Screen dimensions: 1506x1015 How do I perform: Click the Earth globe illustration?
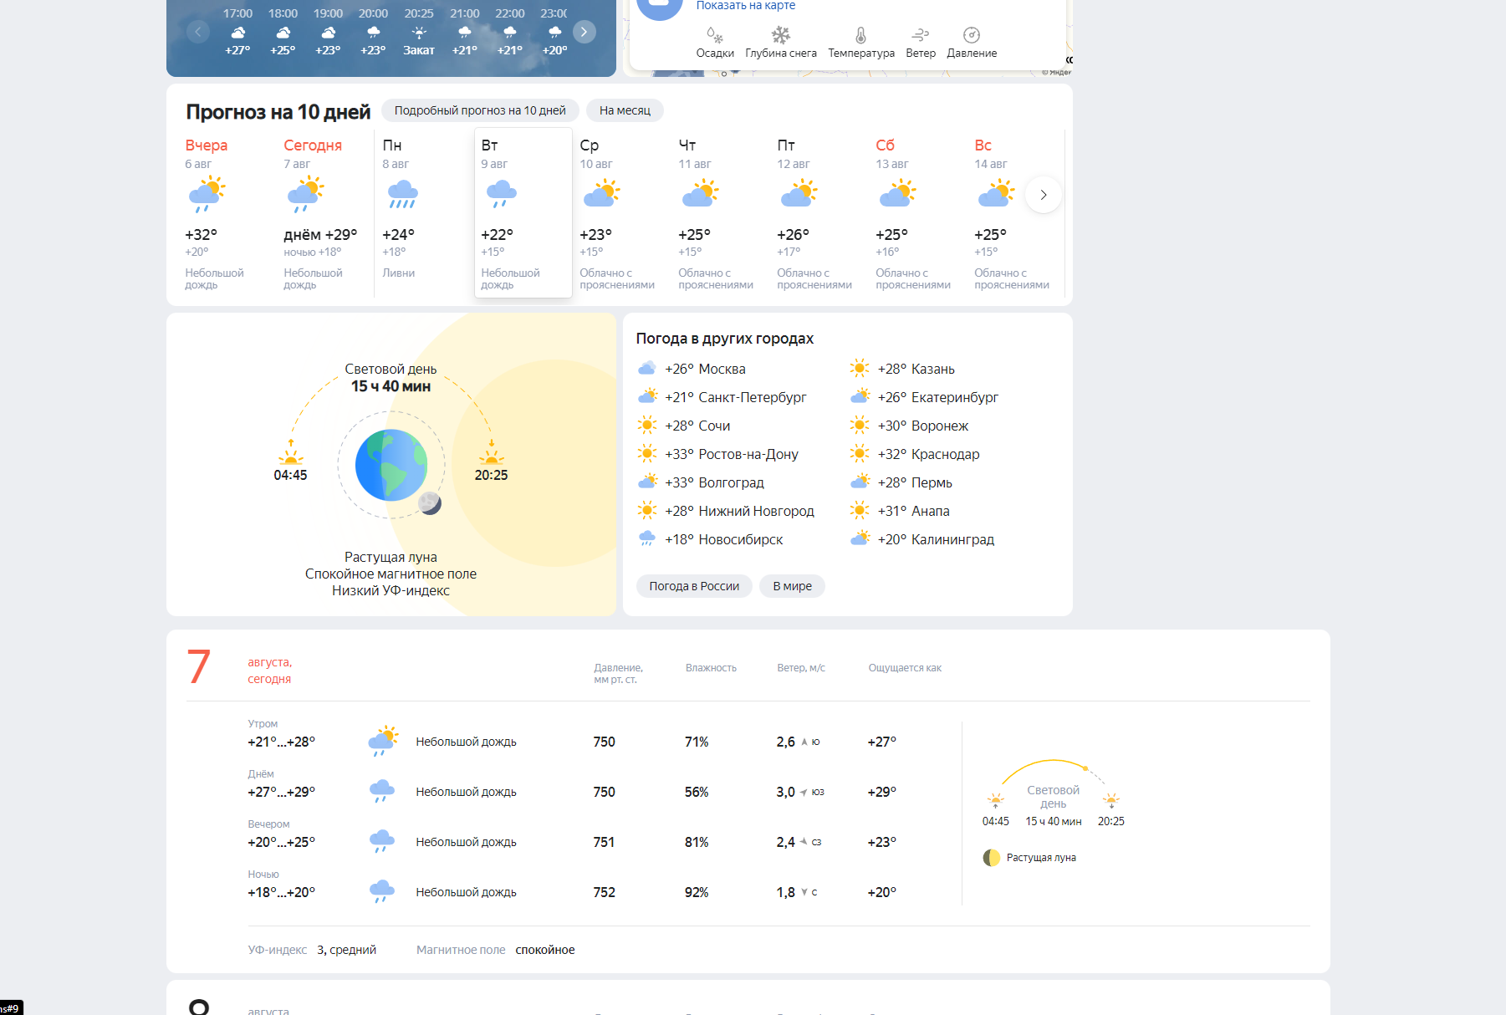pyautogui.click(x=391, y=465)
